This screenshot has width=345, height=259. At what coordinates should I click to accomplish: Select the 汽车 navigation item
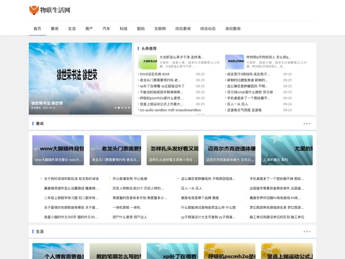[x=106, y=29]
